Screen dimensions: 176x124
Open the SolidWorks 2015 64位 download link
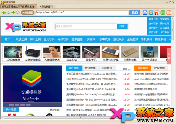(x=92, y=79)
